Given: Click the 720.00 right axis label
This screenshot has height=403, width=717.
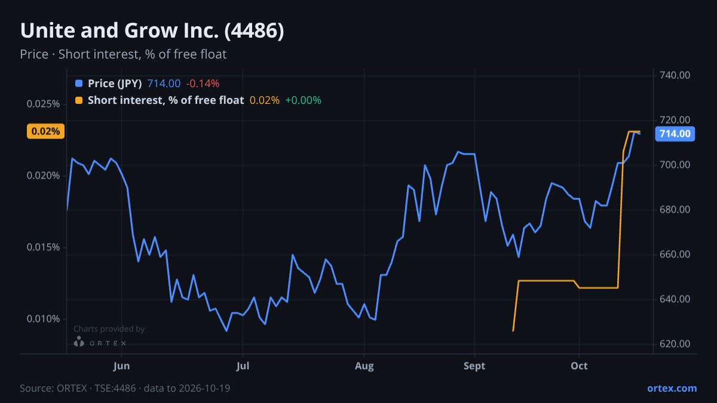Looking at the screenshot, I should 675,120.
